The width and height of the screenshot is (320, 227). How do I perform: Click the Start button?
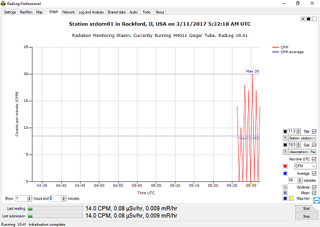tap(306, 208)
